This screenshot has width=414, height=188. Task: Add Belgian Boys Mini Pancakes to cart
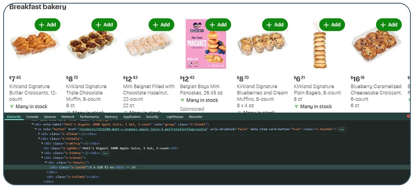coord(218,25)
